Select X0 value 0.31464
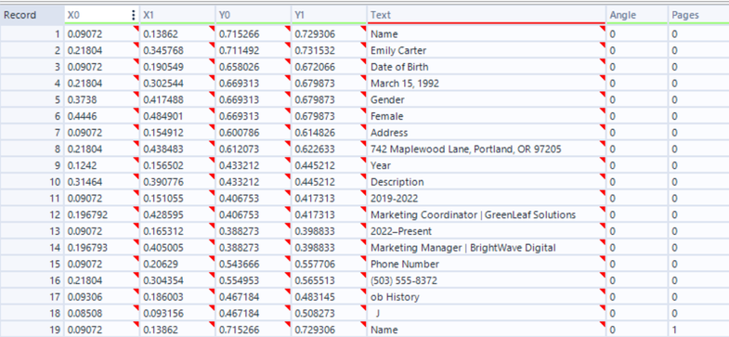The image size is (729, 337). (102, 182)
